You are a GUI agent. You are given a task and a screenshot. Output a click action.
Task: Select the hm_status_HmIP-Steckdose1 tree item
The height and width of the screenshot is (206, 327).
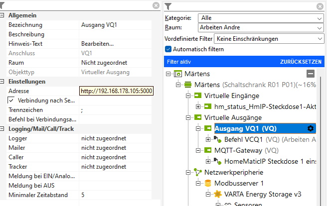pyautogui.click(x=265, y=106)
